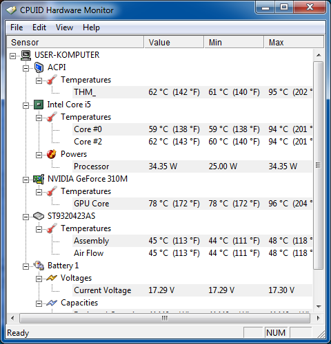Click the NVIDIA GeForce 310M card icon
This screenshot has width=331, height=344.
pyautogui.click(x=39, y=179)
